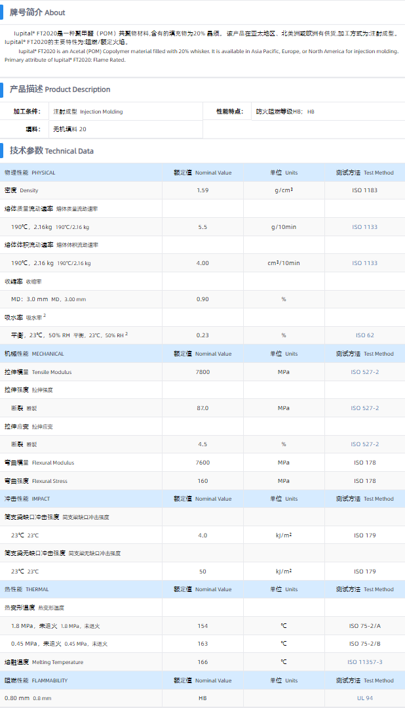This screenshot has width=405, height=708.
Task: Open the ISO 62 water absorption test method
Action: 364,335
